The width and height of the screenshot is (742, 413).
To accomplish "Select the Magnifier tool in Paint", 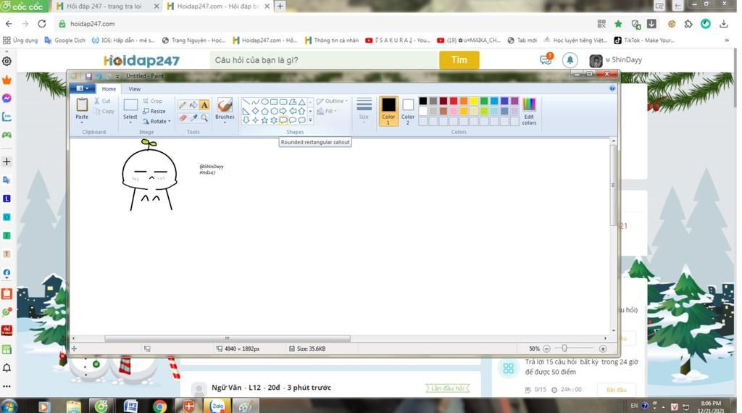I will [x=204, y=118].
